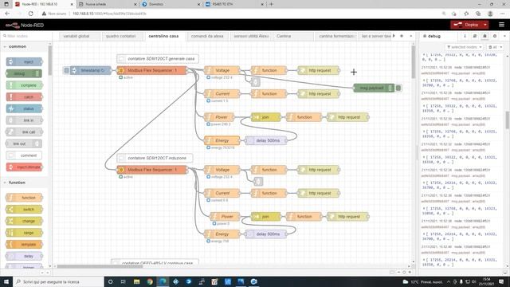
Task: Click the debug sidebar vertical scrollbar
Action: point(508,120)
